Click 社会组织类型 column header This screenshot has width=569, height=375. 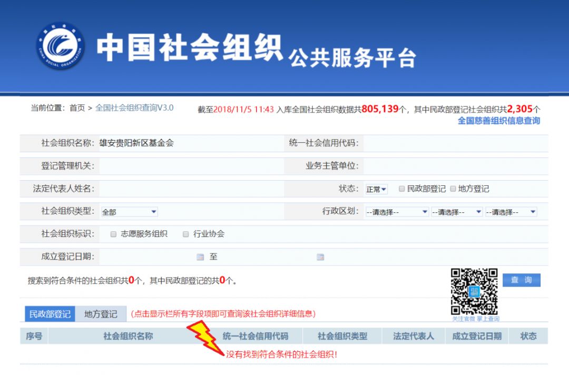click(x=342, y=336)
